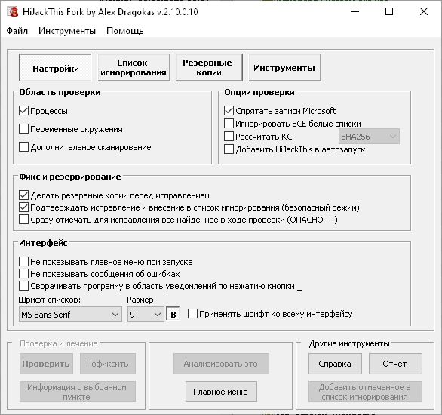Click the Отчёт button
The image size is (442, 415).
[395, 364]
